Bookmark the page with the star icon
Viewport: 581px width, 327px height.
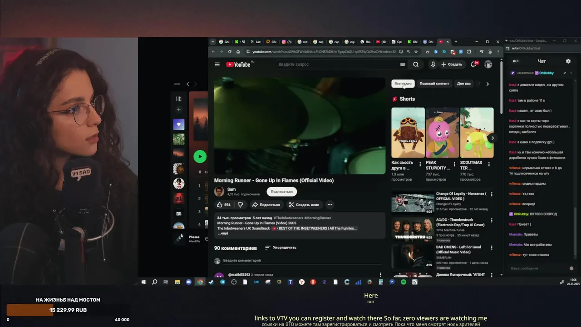[417, 52]
